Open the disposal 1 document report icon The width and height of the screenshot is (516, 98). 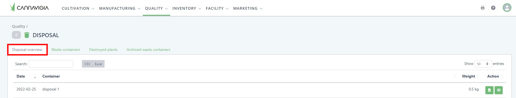coord(489,90)
